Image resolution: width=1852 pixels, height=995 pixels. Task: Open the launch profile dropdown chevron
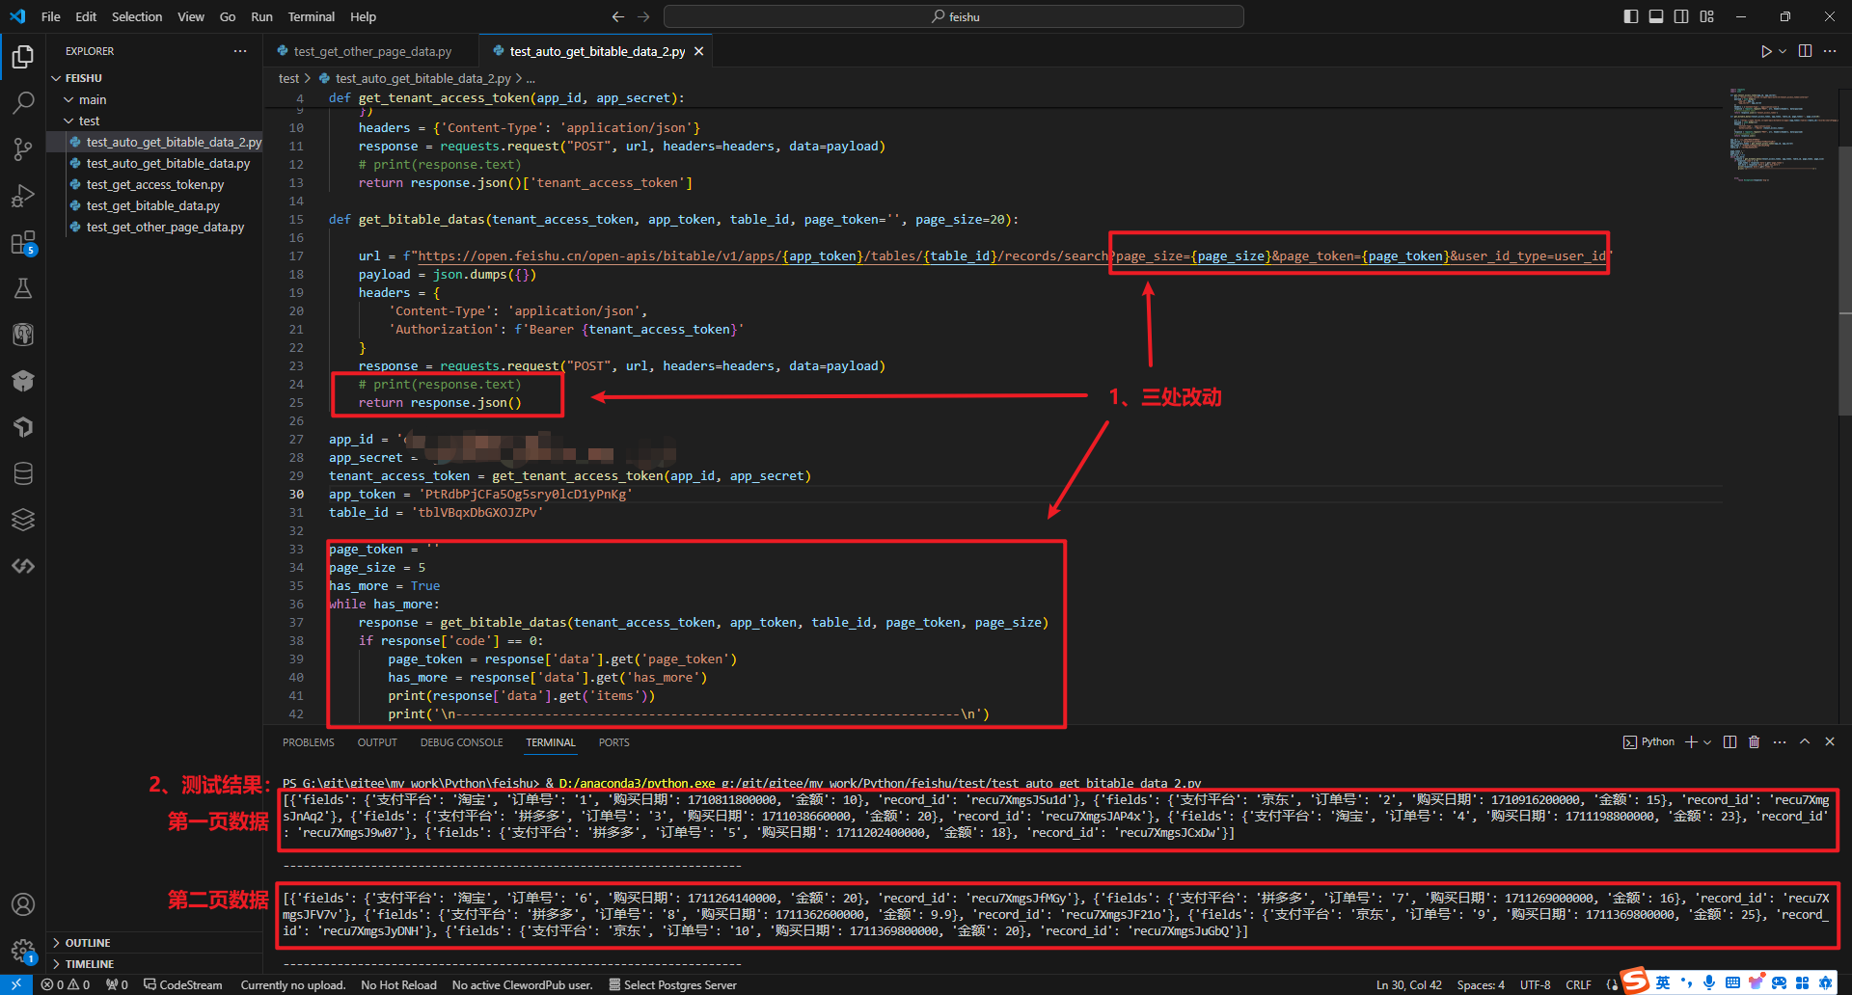pos(1707,741)
